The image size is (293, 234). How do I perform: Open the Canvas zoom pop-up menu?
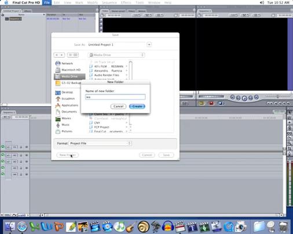tap(233, 15)
